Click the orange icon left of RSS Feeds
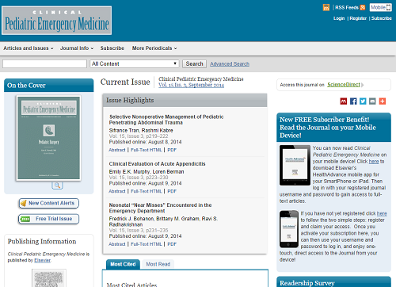 (326, 7)
